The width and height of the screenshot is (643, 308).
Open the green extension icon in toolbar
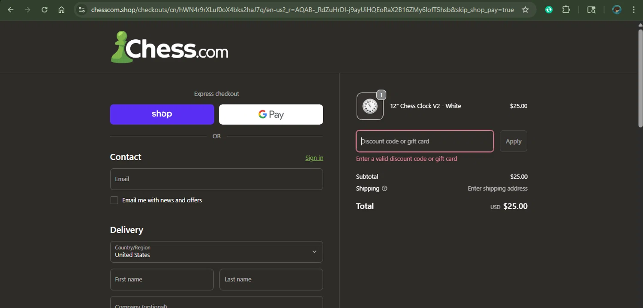tap(549, 9)
